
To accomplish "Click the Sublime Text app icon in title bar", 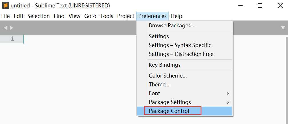I will point(5,5).
